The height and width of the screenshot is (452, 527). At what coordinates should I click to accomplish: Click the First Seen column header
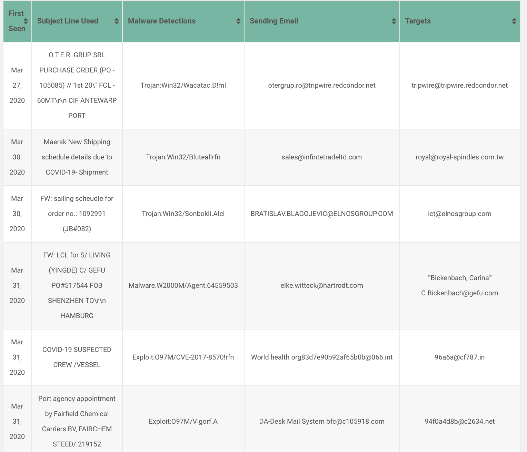click(16, 21)
